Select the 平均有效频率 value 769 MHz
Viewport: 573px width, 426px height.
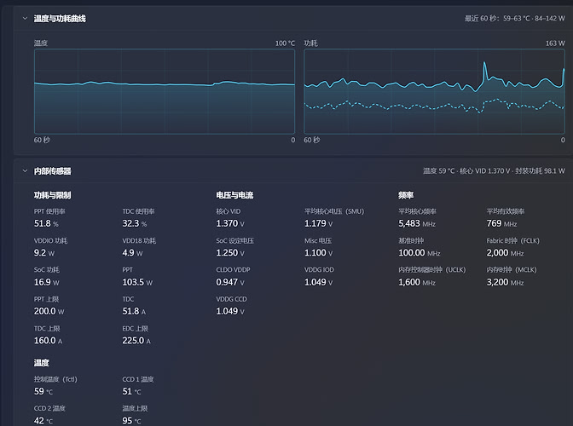(501, 223)
